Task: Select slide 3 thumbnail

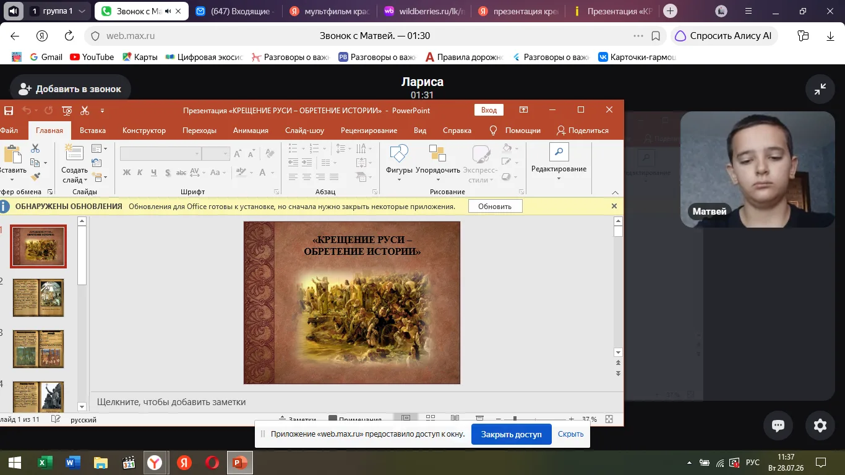Action: click(x=38, y=349)
